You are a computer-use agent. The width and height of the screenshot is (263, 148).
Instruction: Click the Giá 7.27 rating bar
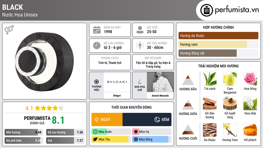65,141
